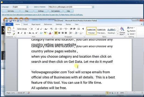
Task: Toggle Justify alignment
Action: pos(66,33)
